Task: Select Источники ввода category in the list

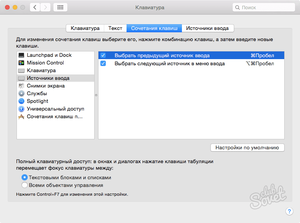Action: [55, 78]
